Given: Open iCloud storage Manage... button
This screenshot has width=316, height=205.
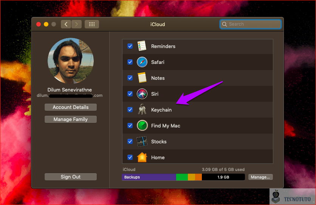Looking at the screenshot, I should [x=260, y=177].
